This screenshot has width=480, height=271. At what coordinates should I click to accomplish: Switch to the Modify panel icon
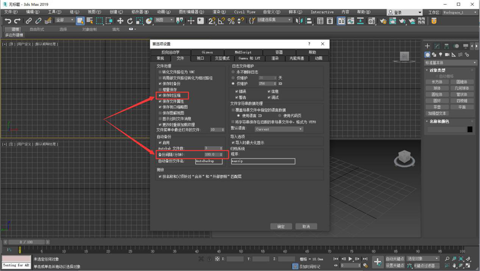click(437, 46)
